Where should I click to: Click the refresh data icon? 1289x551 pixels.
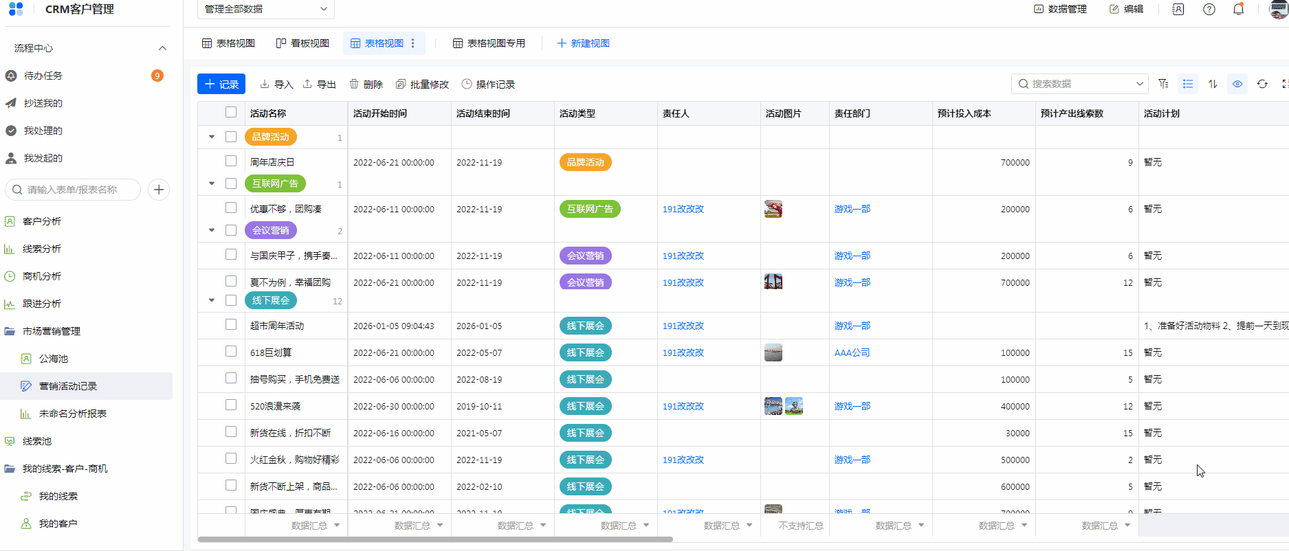click(1262, 84)
